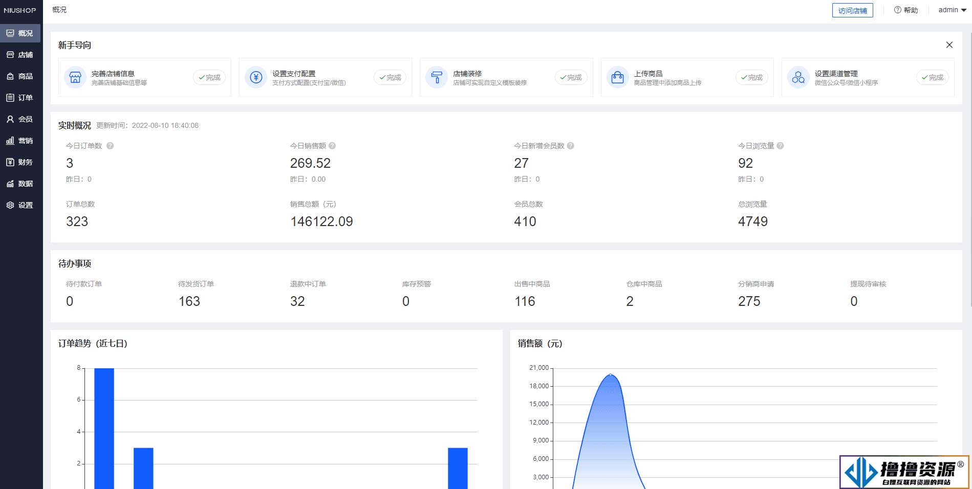Click 完成 on the 店铺装修 card
This screenshot has width=972, height=489.
(571, 77)
